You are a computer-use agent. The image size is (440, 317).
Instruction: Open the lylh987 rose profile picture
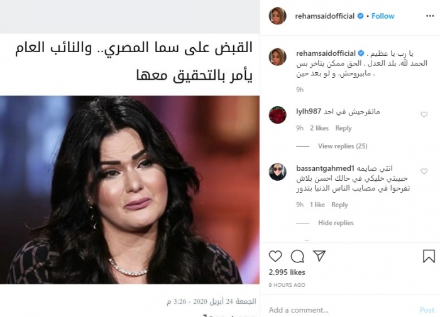pyautogui.click(x=278, y=115)
